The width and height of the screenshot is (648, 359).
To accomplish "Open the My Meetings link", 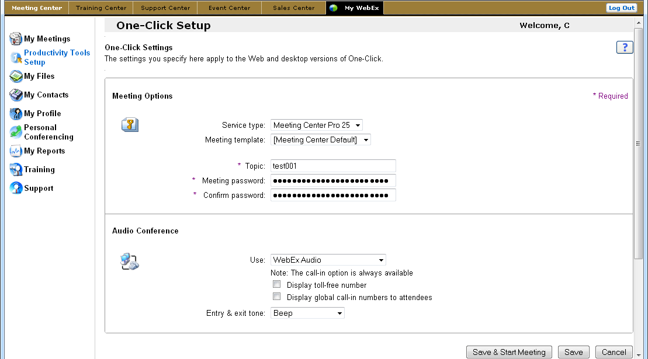I will tap(47, 39).
